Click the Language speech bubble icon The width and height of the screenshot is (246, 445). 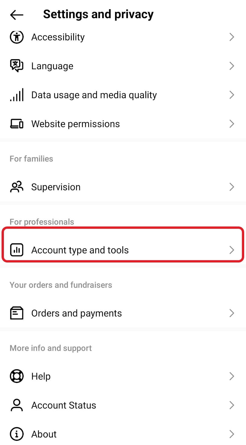pos(17,66)
